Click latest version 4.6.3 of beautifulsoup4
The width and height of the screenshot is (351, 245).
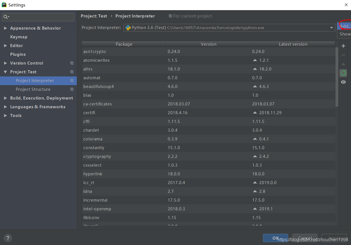pyautogui.click(x=264, y=87)
